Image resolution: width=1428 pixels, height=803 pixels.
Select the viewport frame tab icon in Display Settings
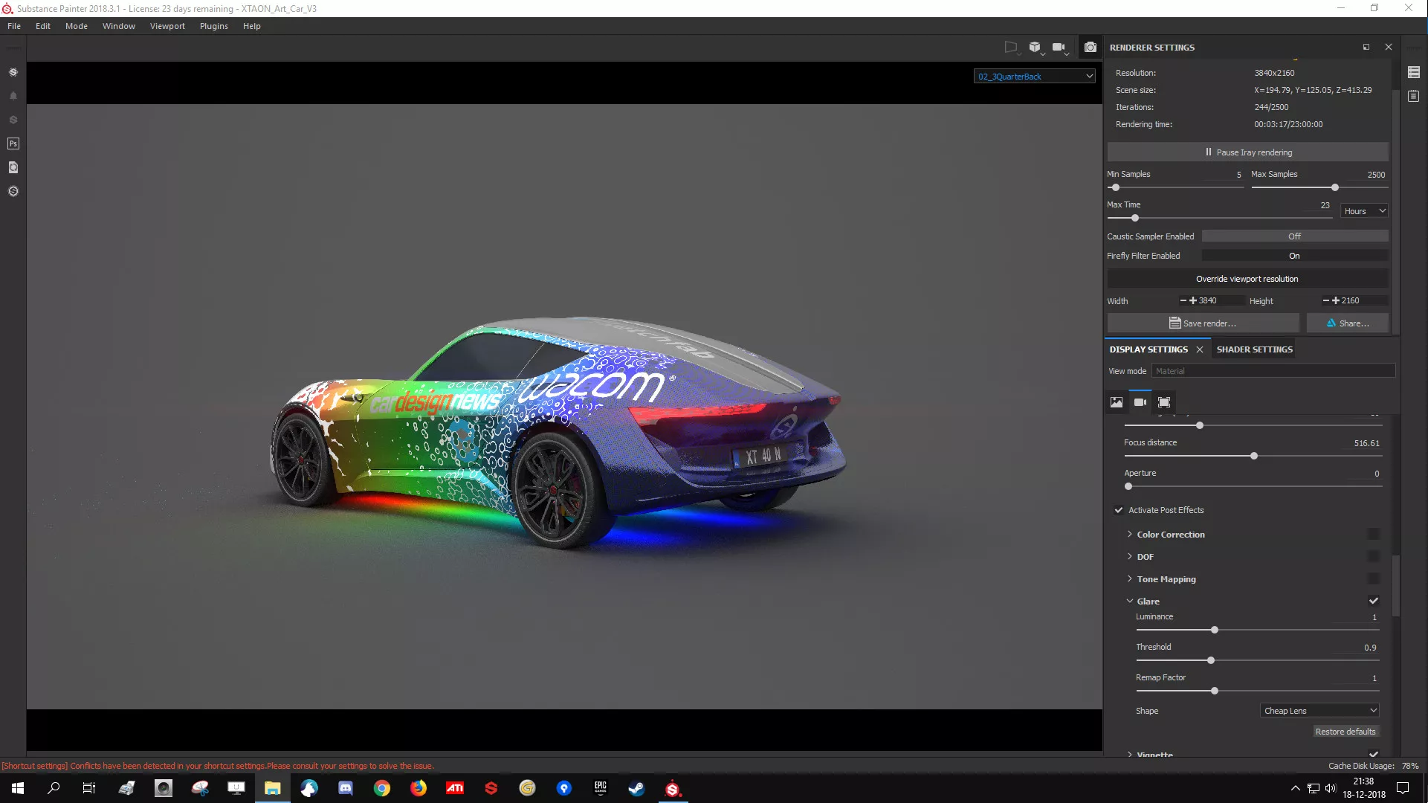[x=1164, y=402]
